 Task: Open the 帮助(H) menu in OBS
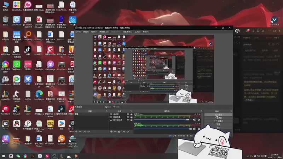point(146,32)
